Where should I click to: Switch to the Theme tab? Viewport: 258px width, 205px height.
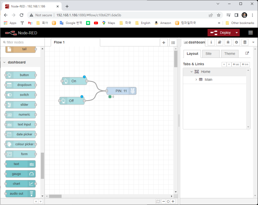pyautogui.click(x=230, y=54)
